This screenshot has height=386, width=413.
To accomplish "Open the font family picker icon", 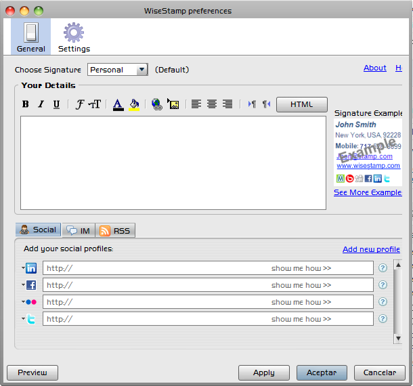I will [80, 104].
